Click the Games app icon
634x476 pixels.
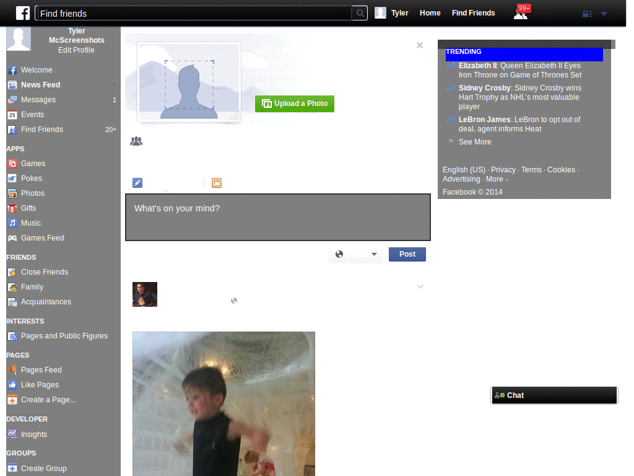point(12,164)
